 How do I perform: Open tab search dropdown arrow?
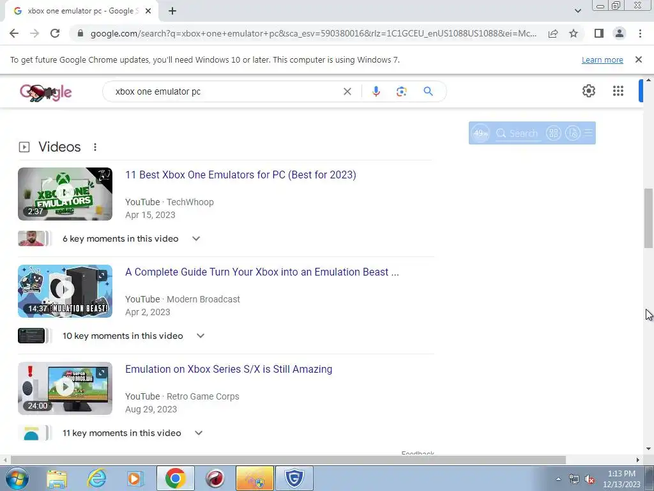click(x=577, y=11)
